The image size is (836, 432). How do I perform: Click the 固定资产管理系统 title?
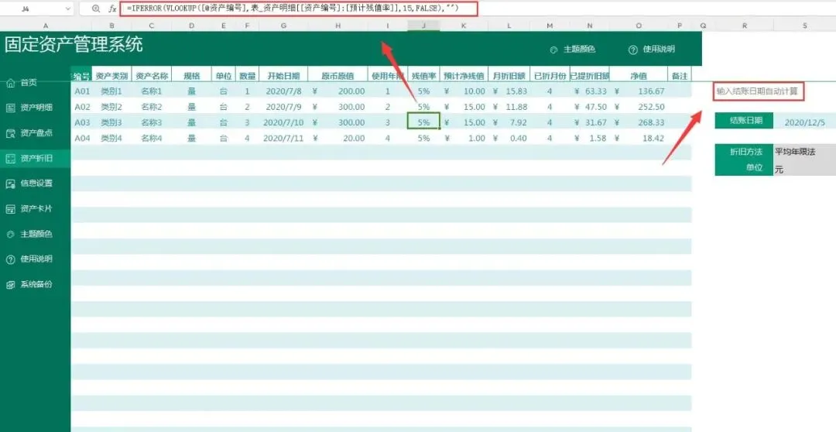tap(74, 45)
